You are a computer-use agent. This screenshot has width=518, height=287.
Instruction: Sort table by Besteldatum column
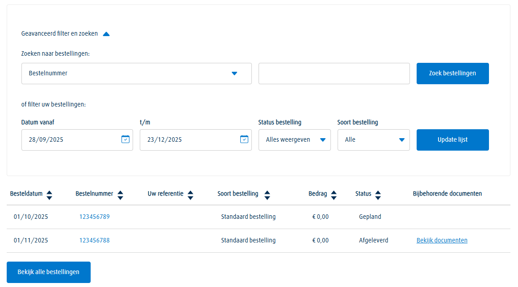click(49, 195)
